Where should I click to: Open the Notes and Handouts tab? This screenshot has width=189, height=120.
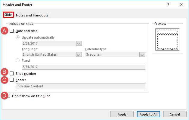(32, 15)
